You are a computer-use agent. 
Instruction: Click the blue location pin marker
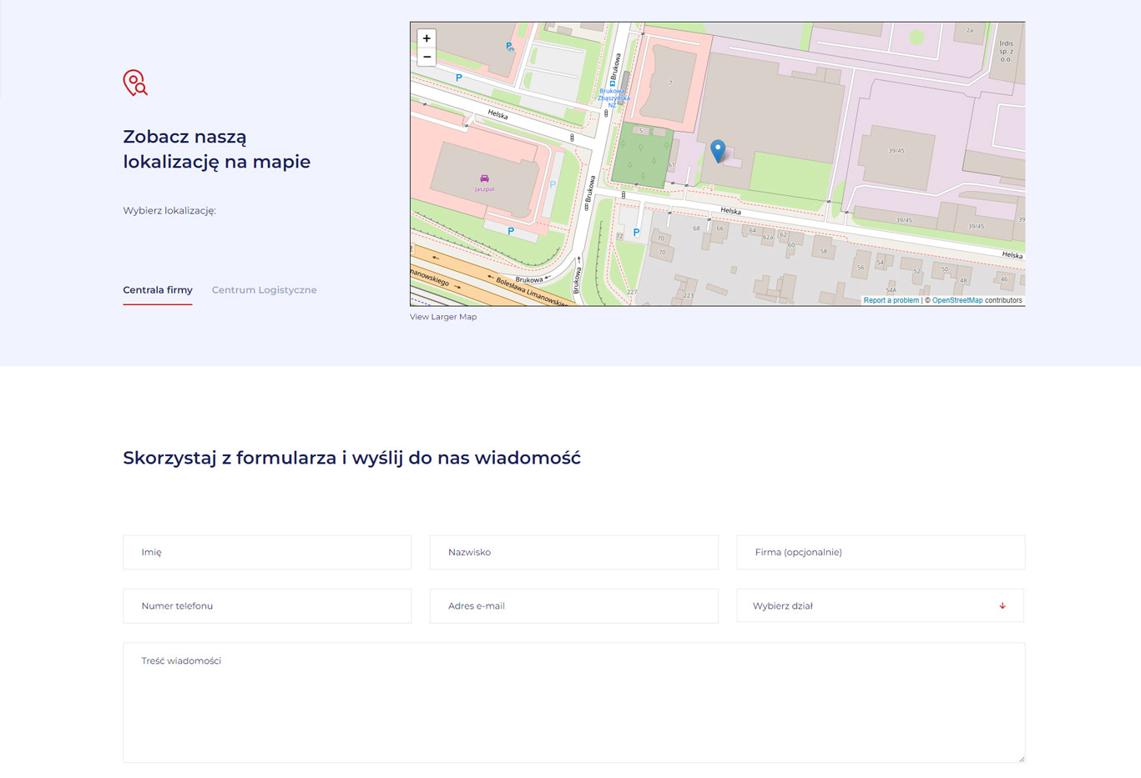(x=718, y=150)
